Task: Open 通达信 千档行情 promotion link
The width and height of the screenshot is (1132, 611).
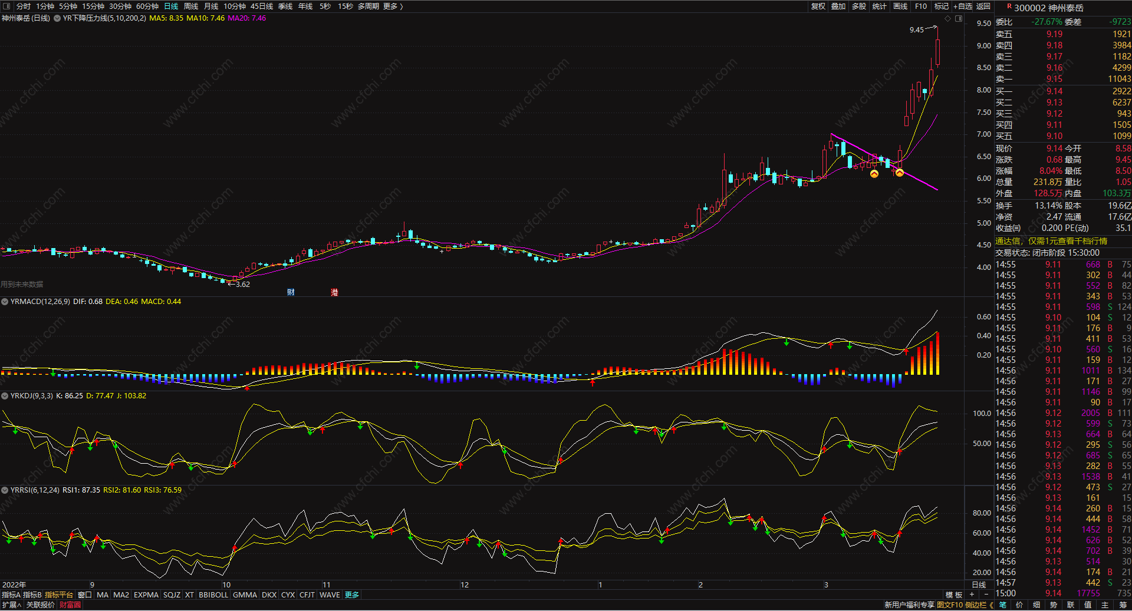Action: pyautogui.click(x=1051, y=241)
